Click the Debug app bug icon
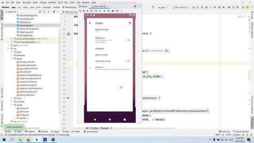254x143 pixels. click(x=206, y=7)
